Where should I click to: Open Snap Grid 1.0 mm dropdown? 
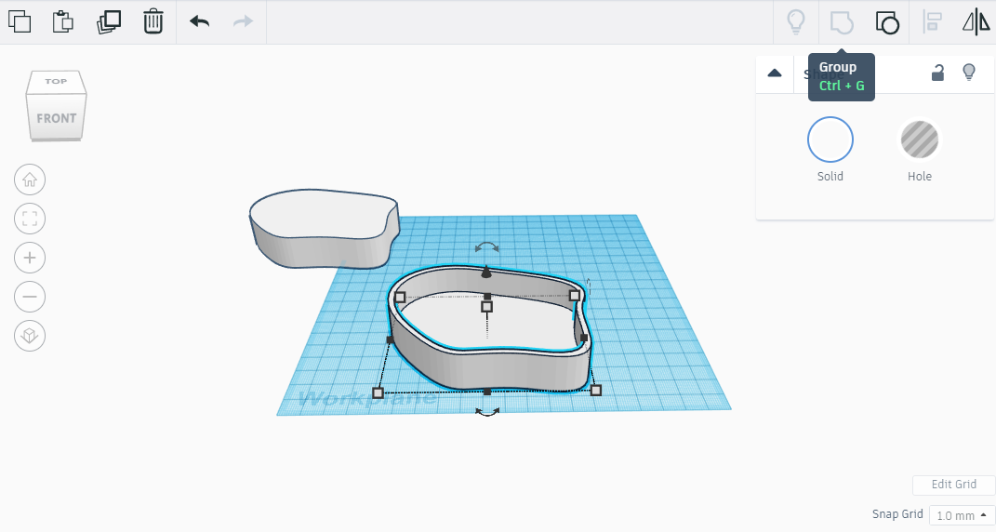[x=962, y=515]
